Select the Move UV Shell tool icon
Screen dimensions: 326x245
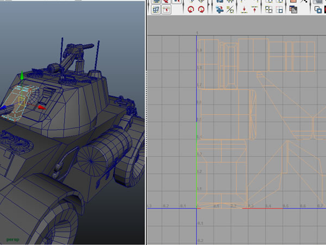pyautogui.click(x=166, y=10)
